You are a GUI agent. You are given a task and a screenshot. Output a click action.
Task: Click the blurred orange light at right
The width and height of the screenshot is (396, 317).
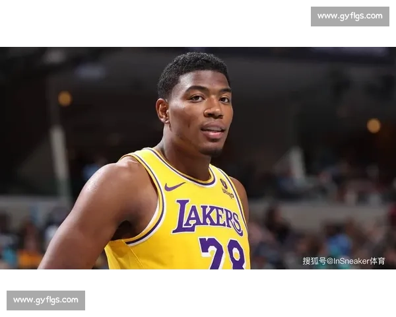click(x=374, y=125)
